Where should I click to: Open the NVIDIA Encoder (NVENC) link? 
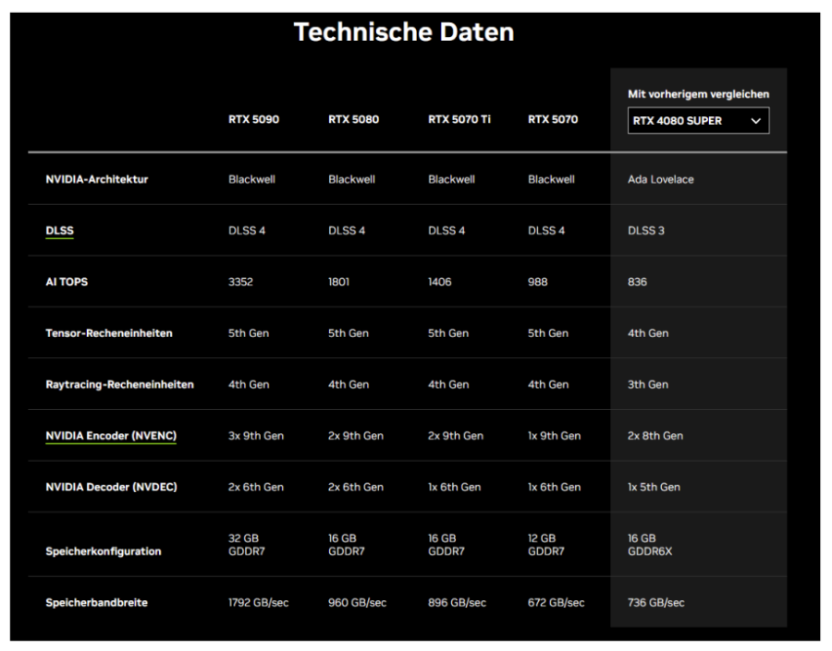[x=111, y=436]
